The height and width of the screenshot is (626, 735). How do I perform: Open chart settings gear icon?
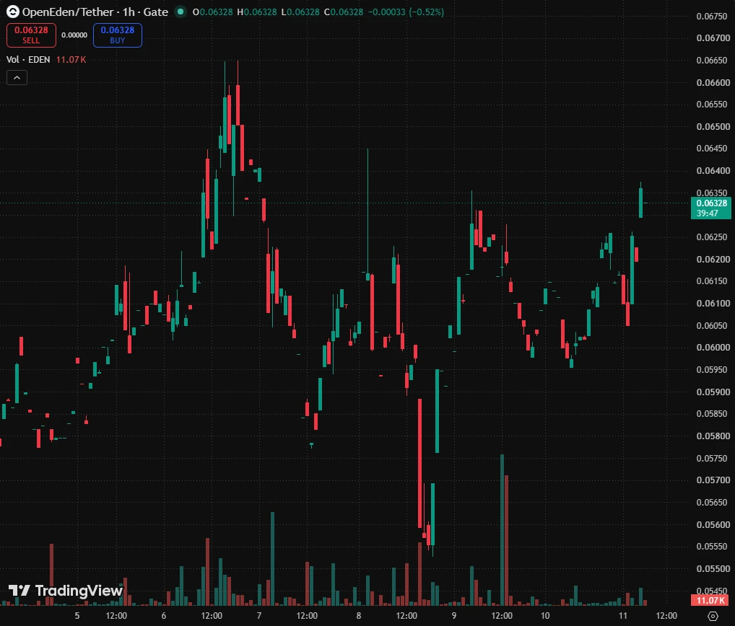pos(713,616)
